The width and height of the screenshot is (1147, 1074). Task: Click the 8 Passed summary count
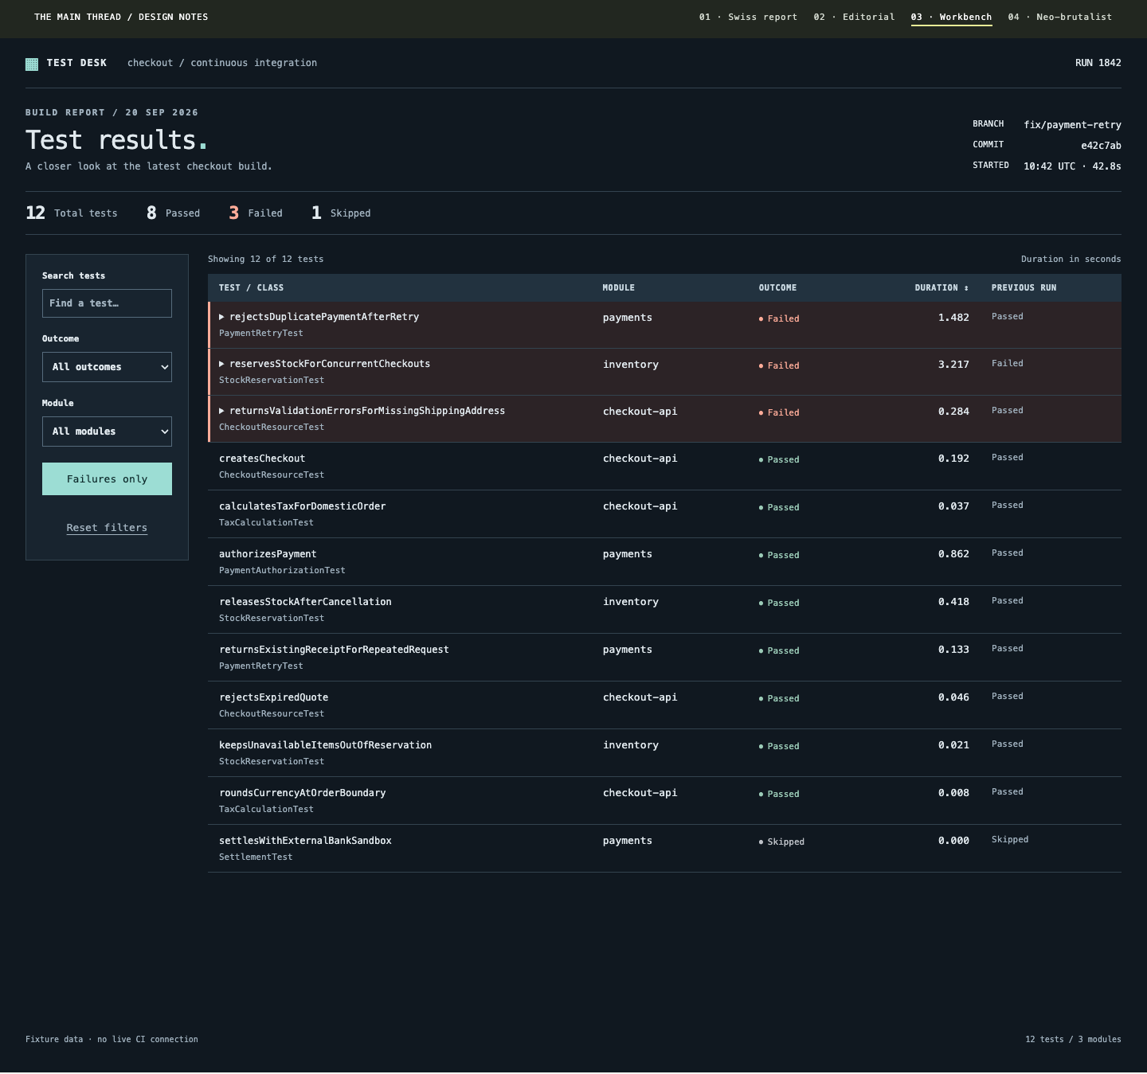[173, 213]
